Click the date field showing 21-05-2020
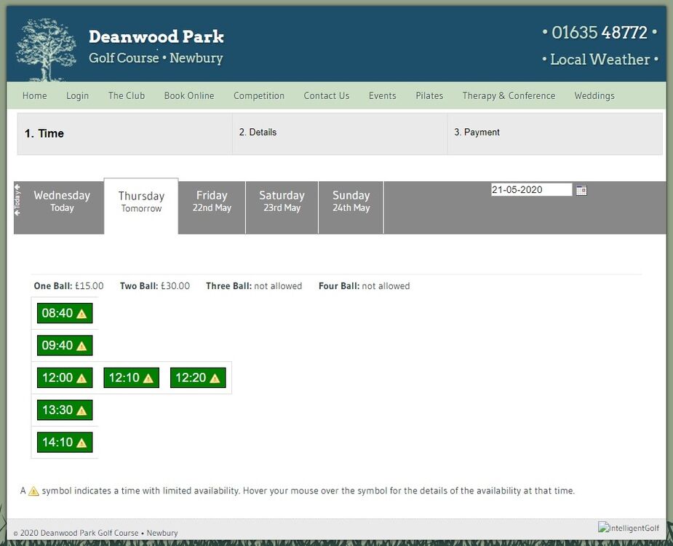The width and height of the screenshot is (673, 546). 531,189
